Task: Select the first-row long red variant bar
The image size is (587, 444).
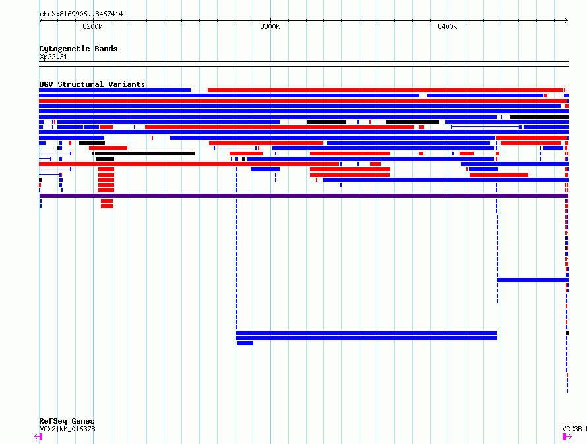Action: coord(385,90)
